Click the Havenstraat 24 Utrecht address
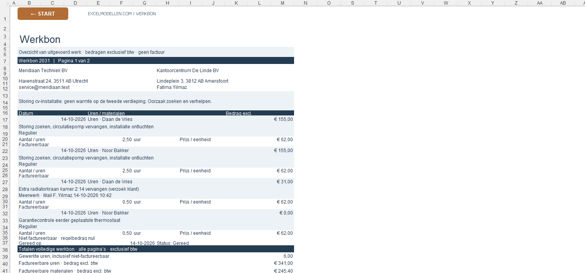585x273 pixels. (53, 81)
